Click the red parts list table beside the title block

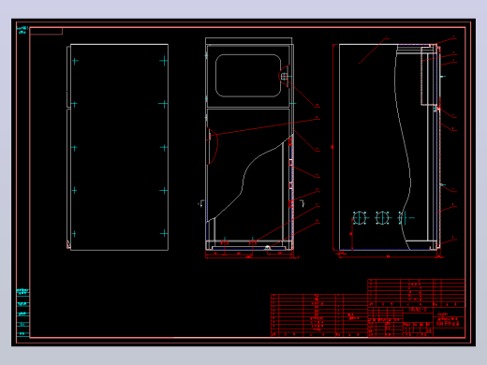pyautogui.click(x=319, y=315)
